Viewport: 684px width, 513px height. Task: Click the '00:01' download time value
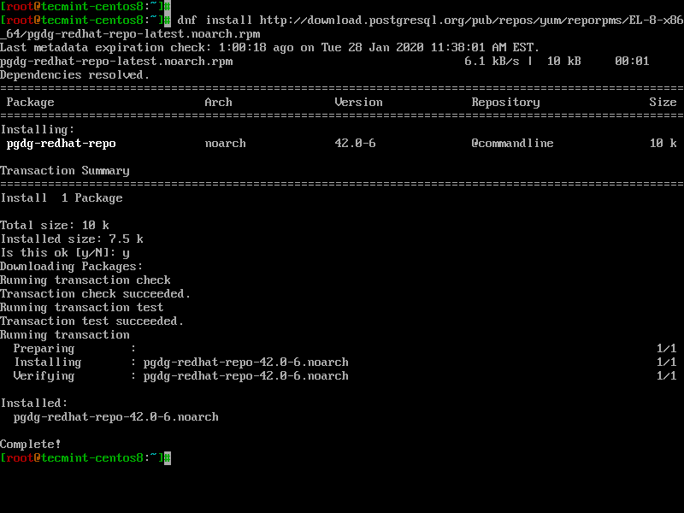point(632,61)
